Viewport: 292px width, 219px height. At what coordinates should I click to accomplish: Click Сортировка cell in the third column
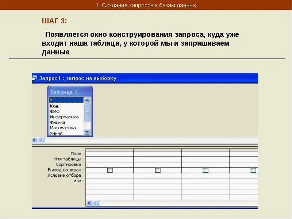205,165
